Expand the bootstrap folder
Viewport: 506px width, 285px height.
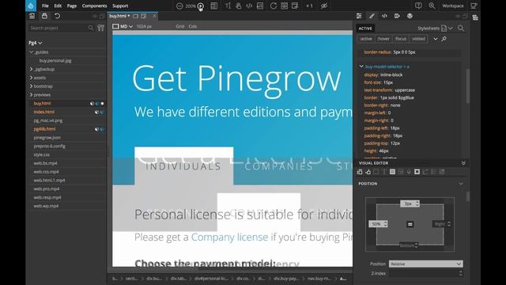[32, 86]
